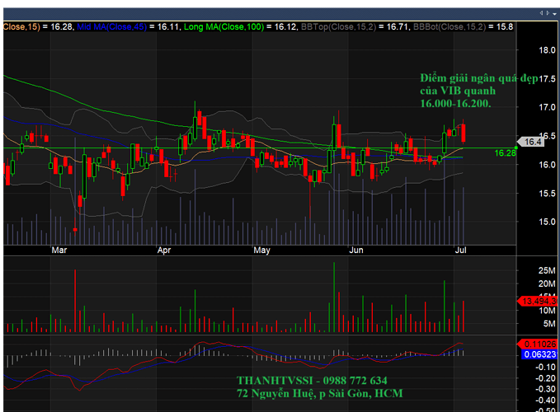This screenshot has height=412, width=560.
Task: Click the May label on the time axis
Action: [x=261, y=250]
